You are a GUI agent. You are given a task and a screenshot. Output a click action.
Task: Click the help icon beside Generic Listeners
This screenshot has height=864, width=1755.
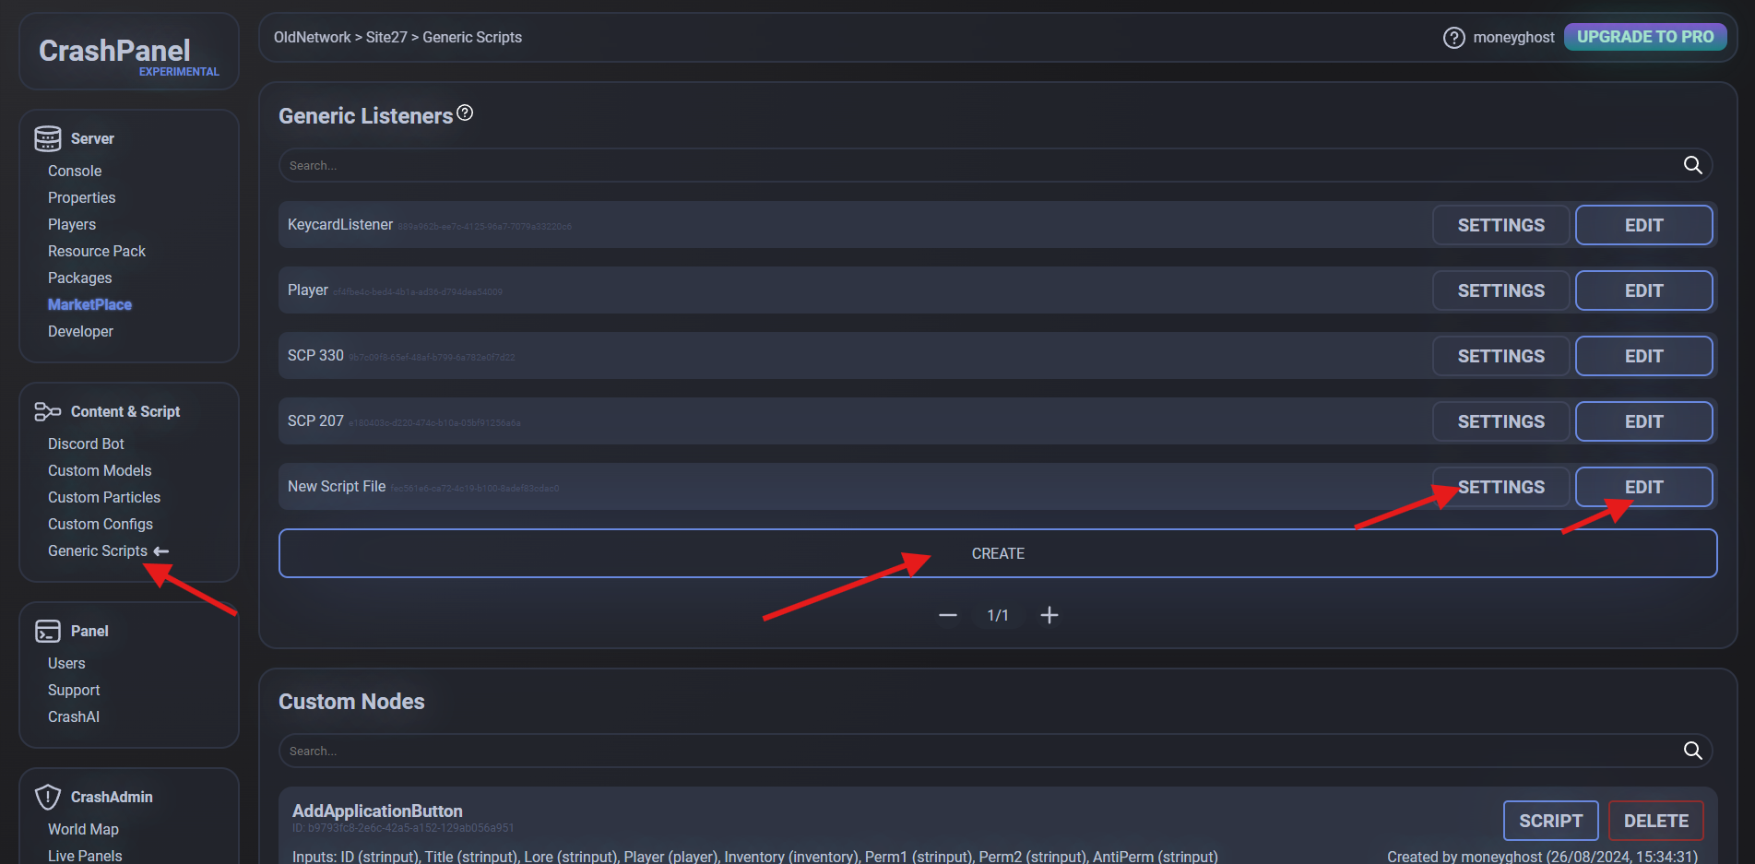(x=465, y=112)
